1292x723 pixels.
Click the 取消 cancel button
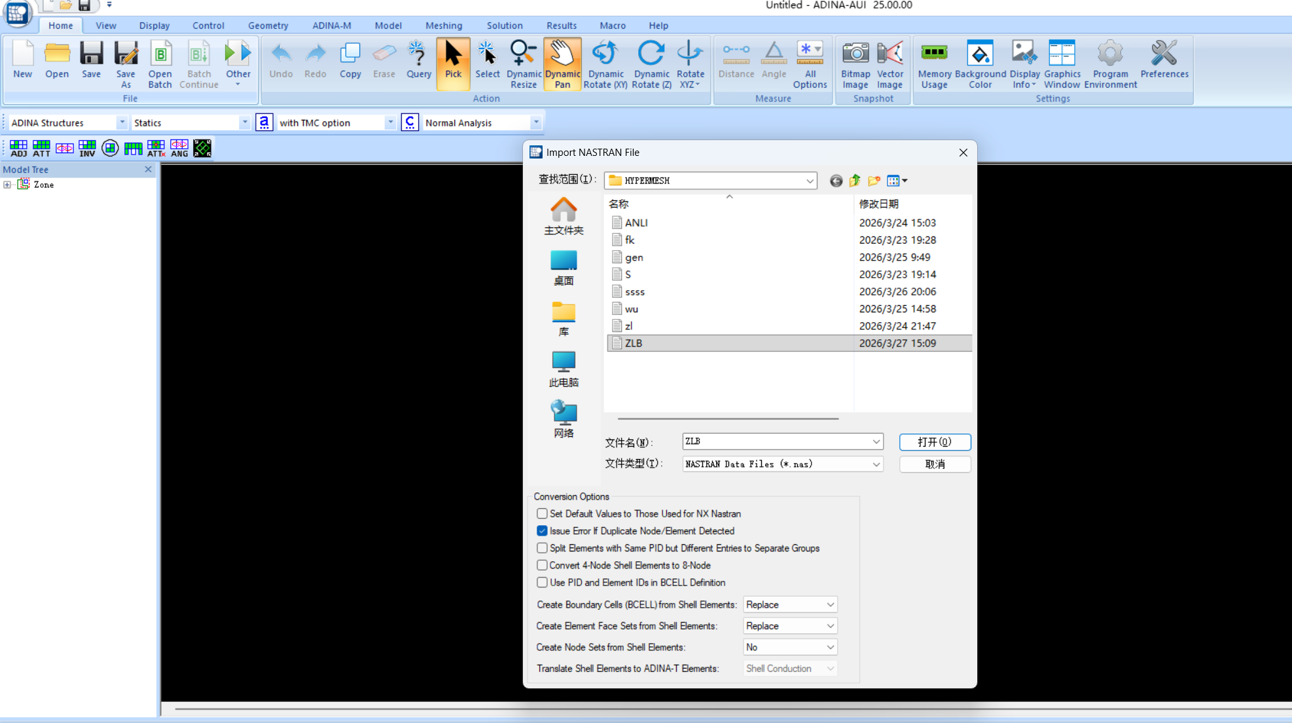point(934,464)
